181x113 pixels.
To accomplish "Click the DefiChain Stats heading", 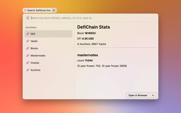I will point(94,27).
